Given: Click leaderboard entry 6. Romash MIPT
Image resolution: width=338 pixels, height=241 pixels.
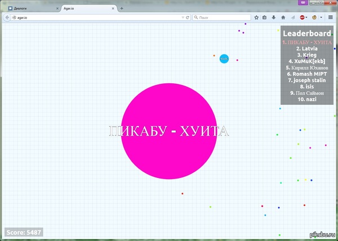Looking at the screenshot, I should pos(307,74).
